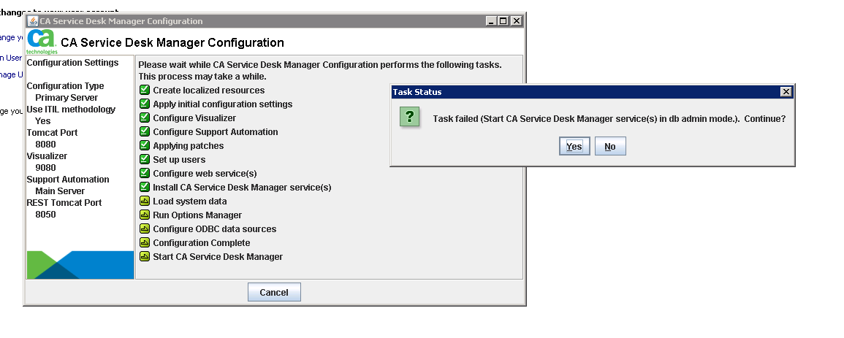This screenshot has height=338, width=844.
Task: Click the green check beside Set up users
Action: click(x=144, y=159)
